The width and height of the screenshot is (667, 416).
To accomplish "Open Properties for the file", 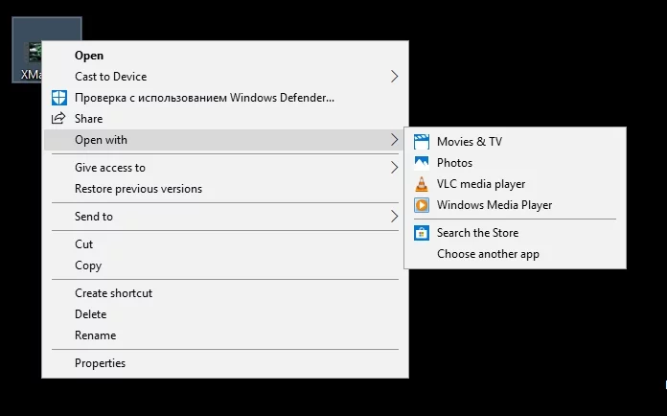I will click(100, 363).
